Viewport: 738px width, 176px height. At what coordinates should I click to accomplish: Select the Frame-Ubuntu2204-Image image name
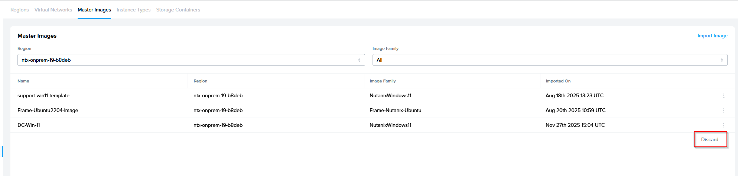pyautogui.click(x=48, y=110)
